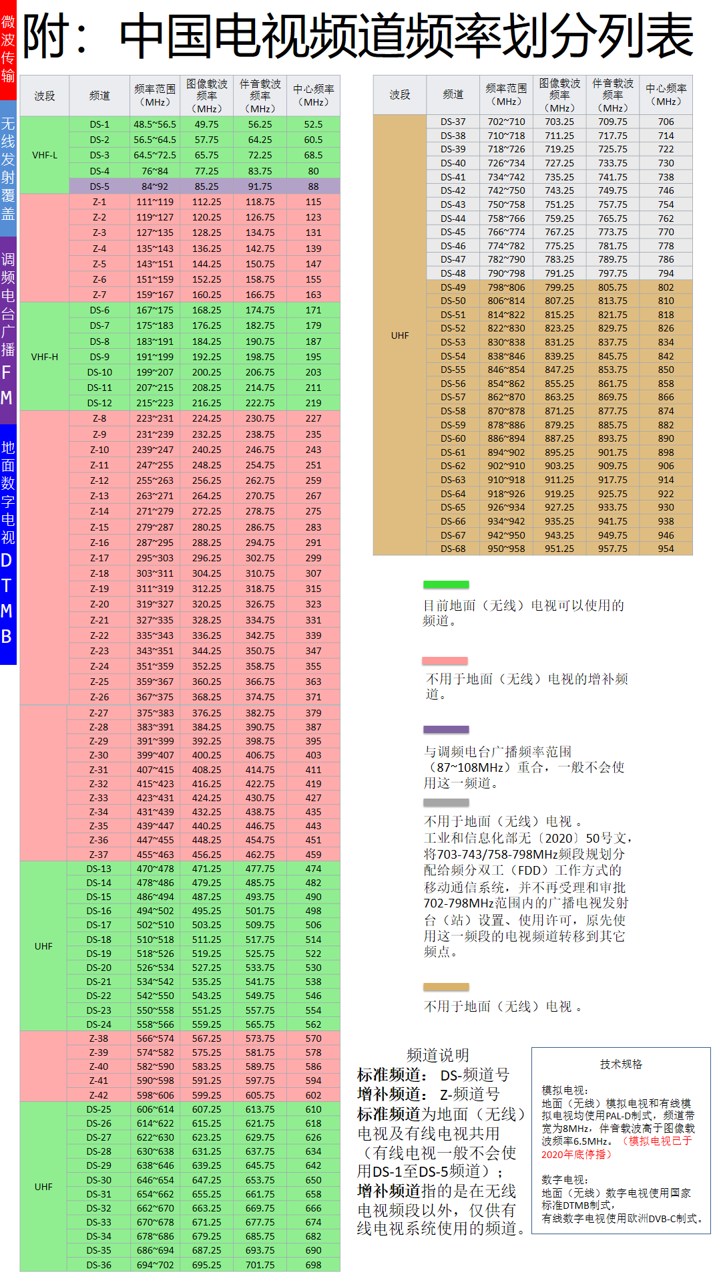Click the purple legend color bar
The image size is (721, 1283).
click(x=446, y=730)
